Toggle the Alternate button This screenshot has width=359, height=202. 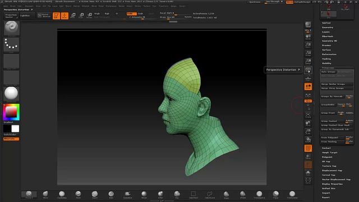tap(11, 139)
